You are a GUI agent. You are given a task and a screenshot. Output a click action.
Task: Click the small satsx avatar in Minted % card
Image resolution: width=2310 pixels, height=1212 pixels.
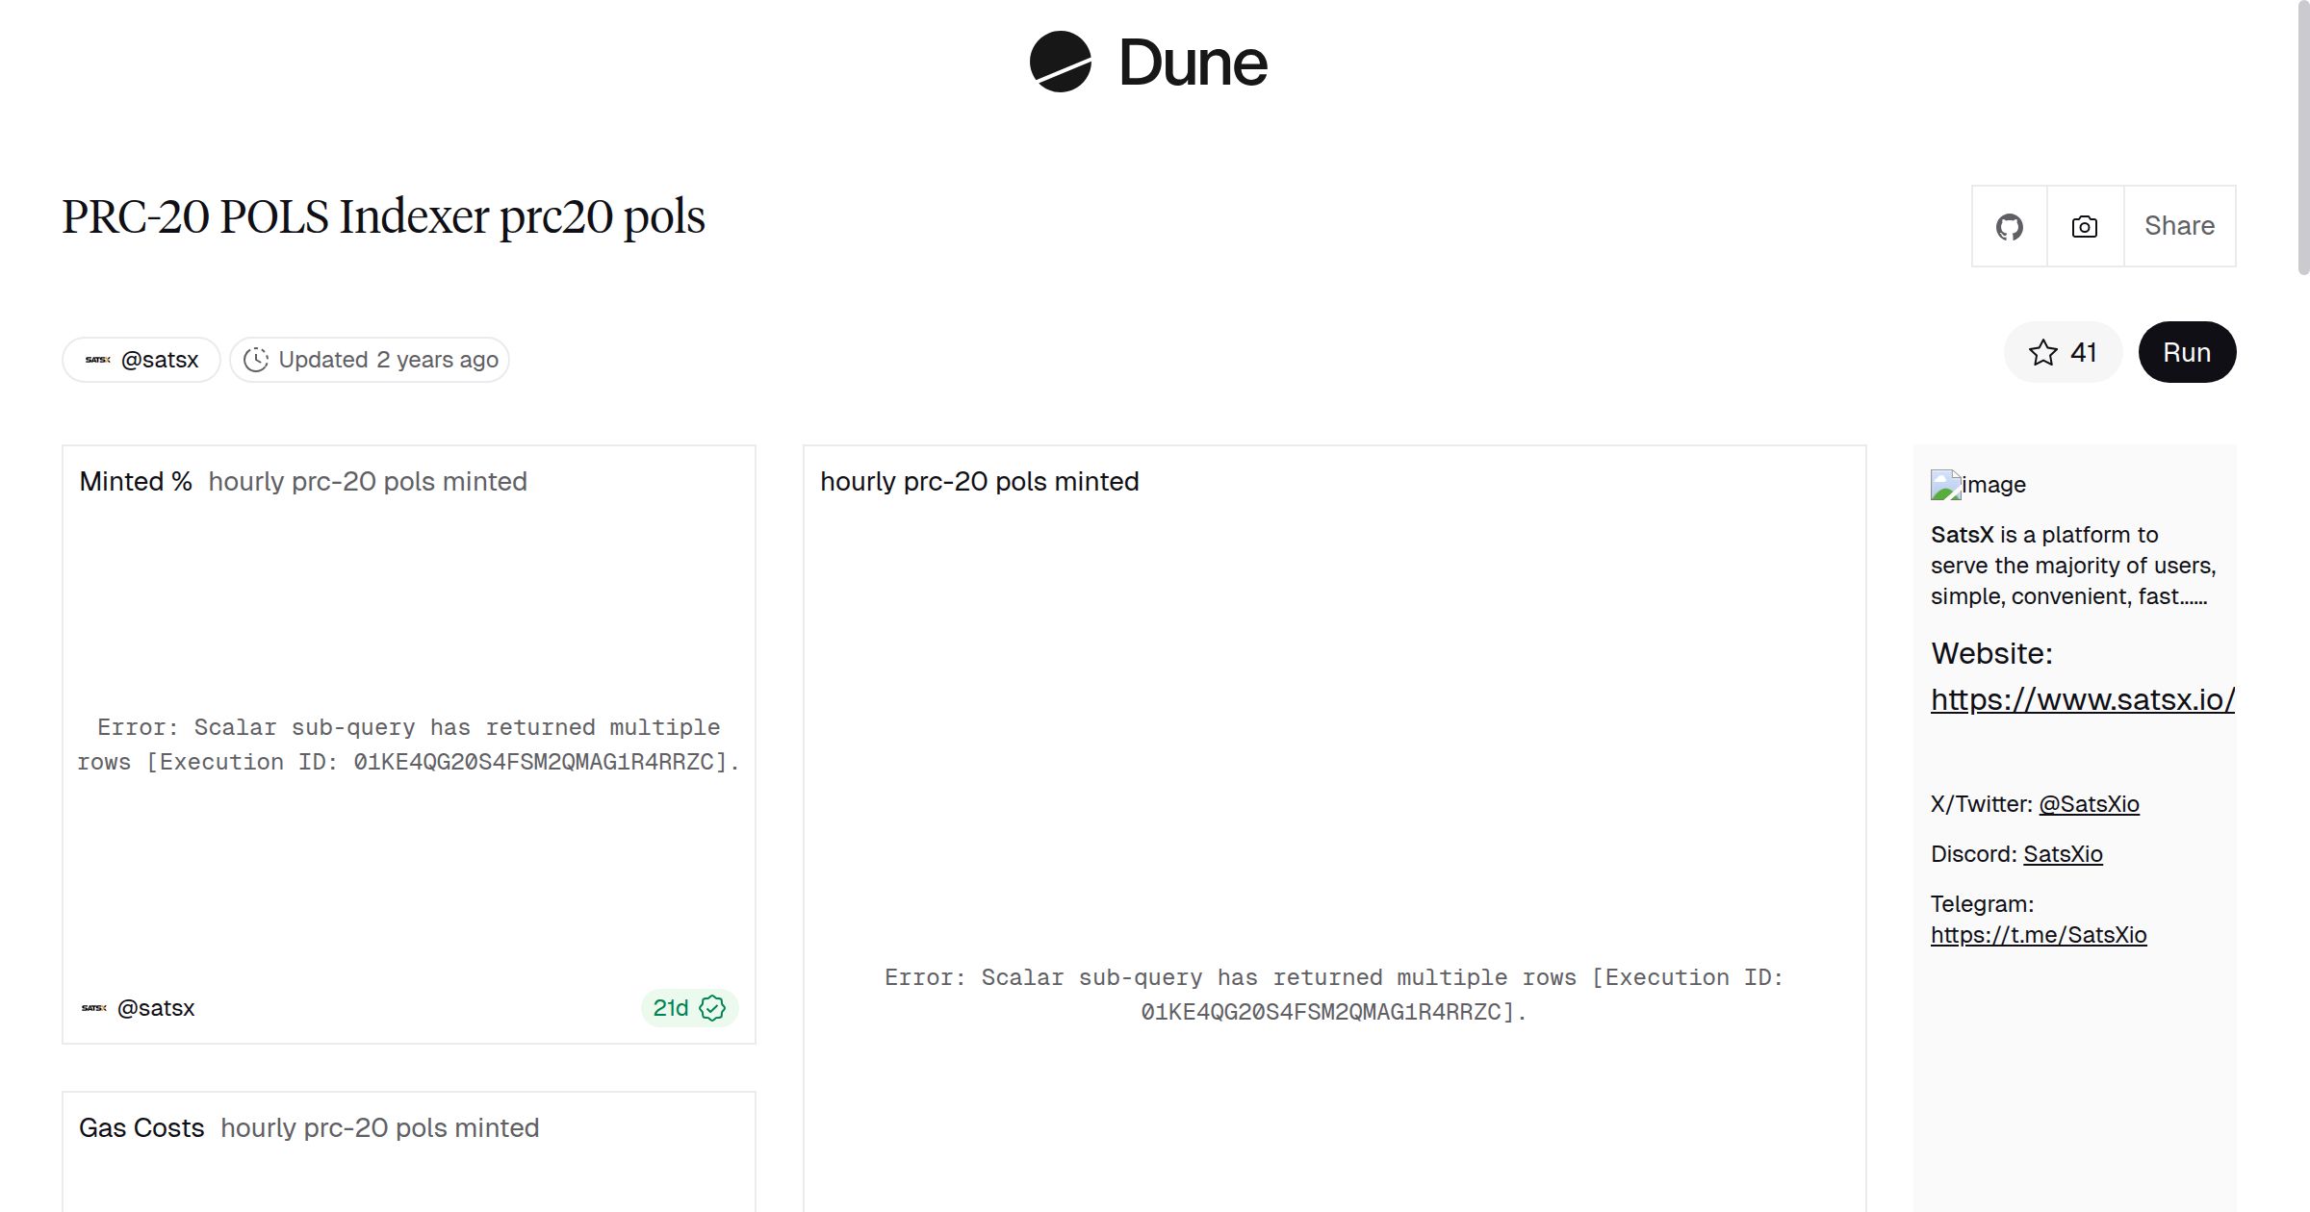tap(94, 1008)
